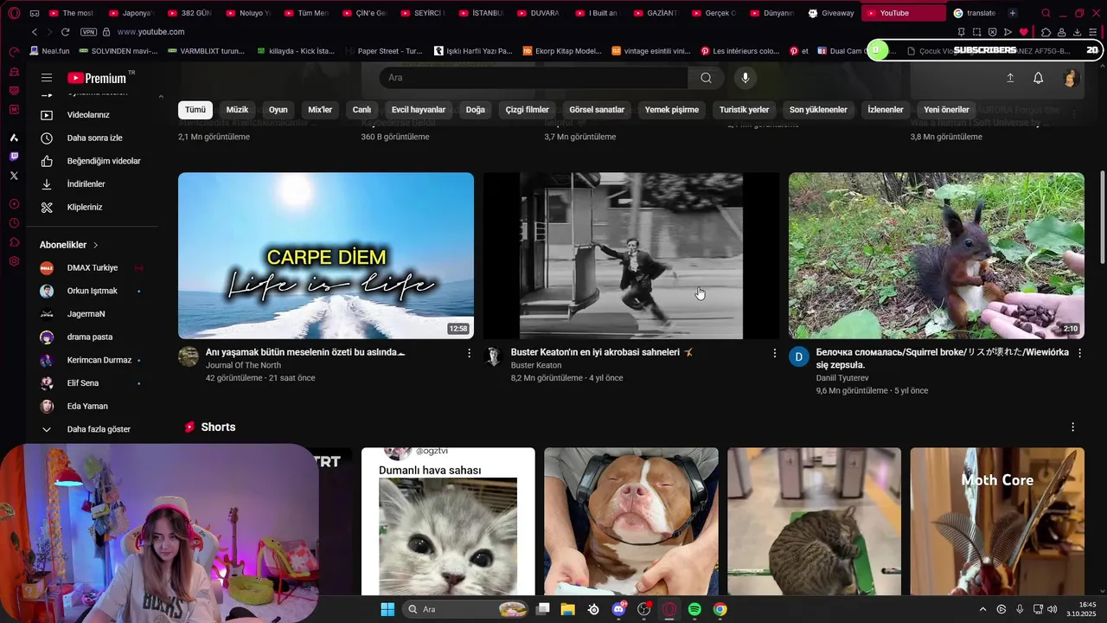Screen dimensions: 1107x623
Task: Open browser downloads icon
Action: [x=1078, y=32]
